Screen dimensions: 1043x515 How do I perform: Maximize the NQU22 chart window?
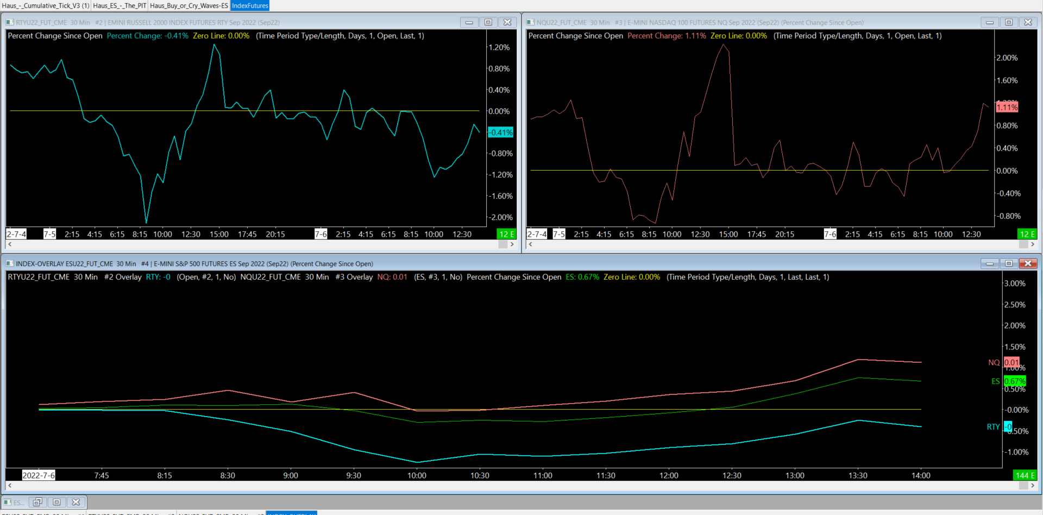click(x=1009, y=22)
